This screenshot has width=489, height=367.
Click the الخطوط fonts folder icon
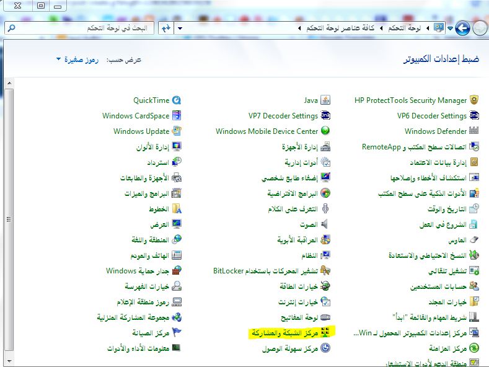177,209
